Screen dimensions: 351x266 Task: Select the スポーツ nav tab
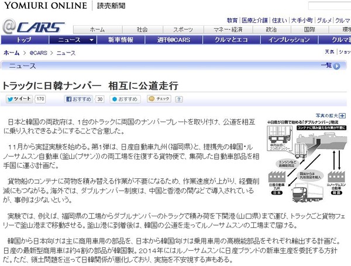pos(183,30)
